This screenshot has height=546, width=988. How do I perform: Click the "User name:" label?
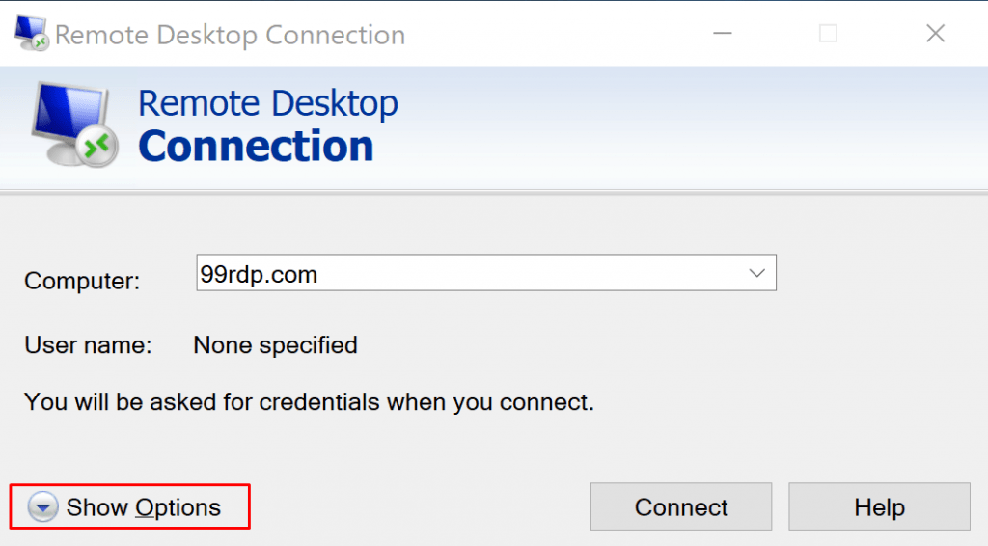coord(88,345)
